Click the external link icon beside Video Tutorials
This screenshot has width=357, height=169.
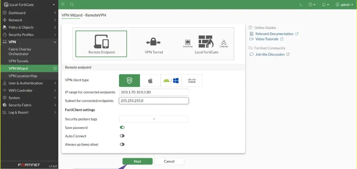point(282,39)
